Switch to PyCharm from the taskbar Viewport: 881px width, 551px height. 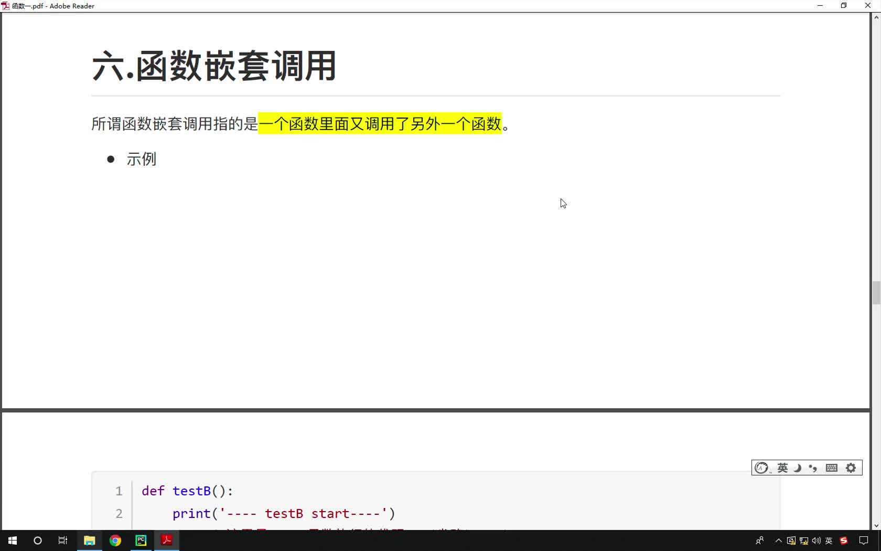coord(141,541)
